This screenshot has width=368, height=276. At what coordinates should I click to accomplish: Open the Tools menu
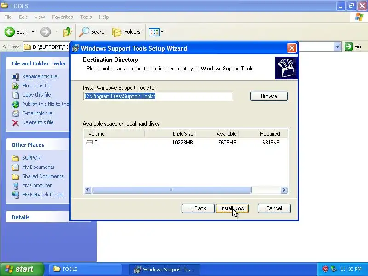pyautogui.click(x=86, y=17)
